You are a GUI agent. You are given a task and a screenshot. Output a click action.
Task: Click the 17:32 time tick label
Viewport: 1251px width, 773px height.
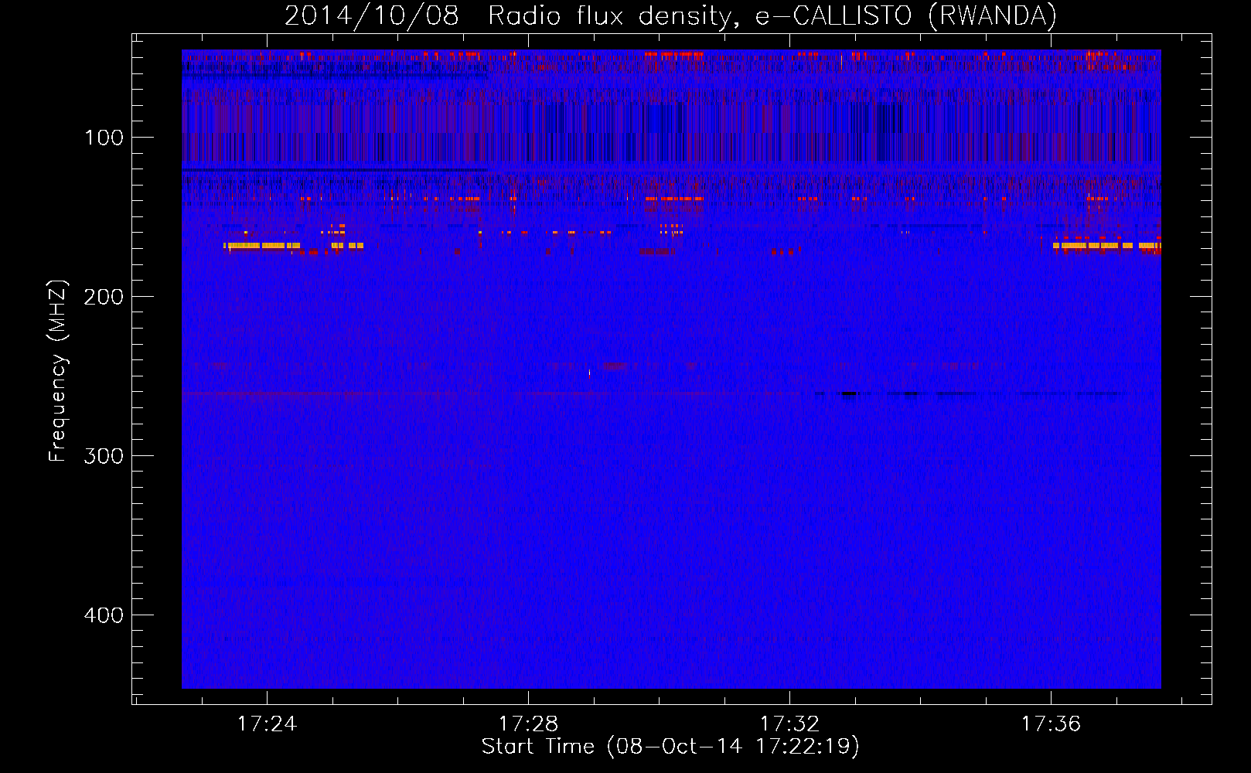pyautogui.click(x=789, y=724)
